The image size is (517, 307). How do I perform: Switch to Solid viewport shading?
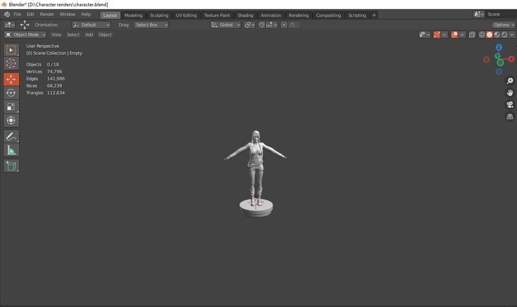coord(489,35)
